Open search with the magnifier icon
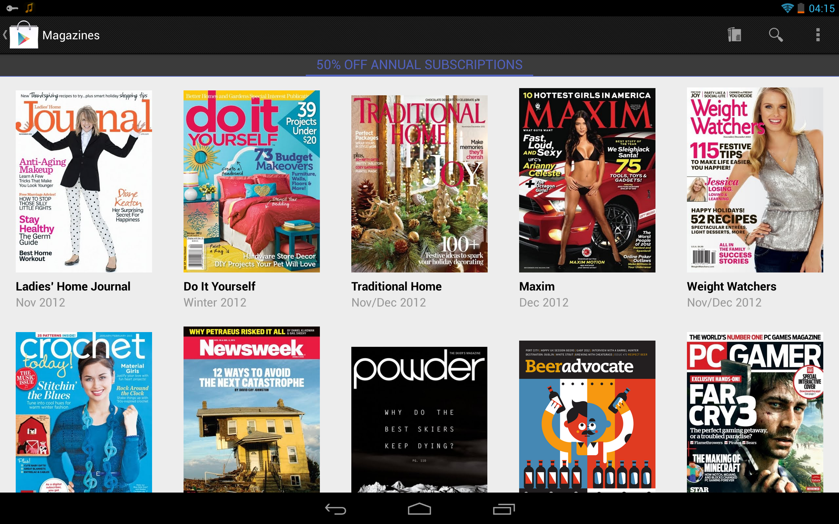 775,35
